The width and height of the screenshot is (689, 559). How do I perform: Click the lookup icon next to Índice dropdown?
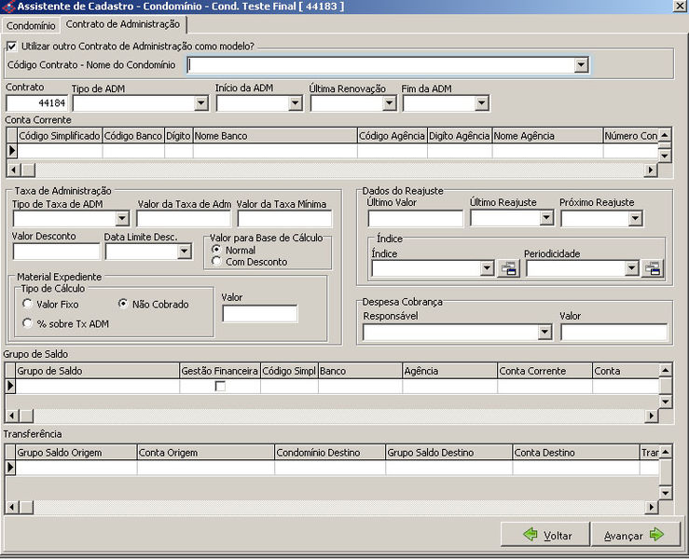click(x=508, y=269)
